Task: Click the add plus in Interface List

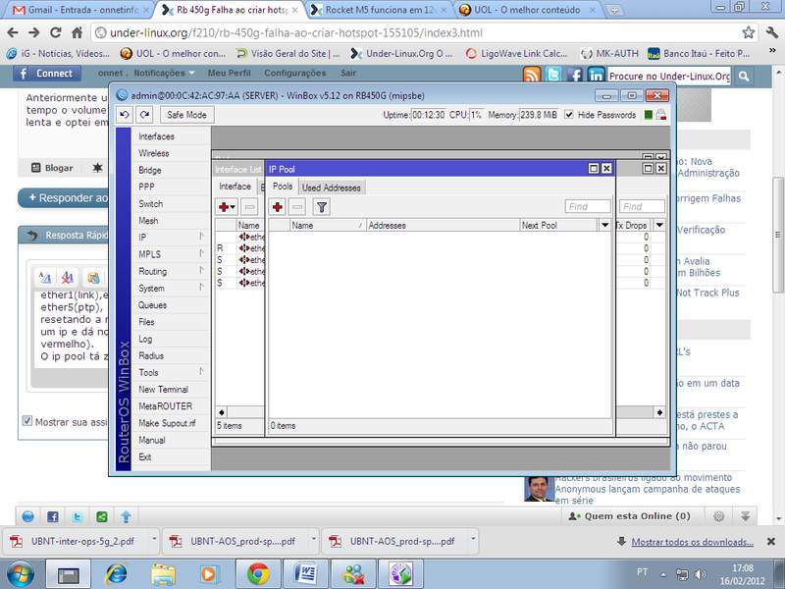Action: [x=227, y=206]
